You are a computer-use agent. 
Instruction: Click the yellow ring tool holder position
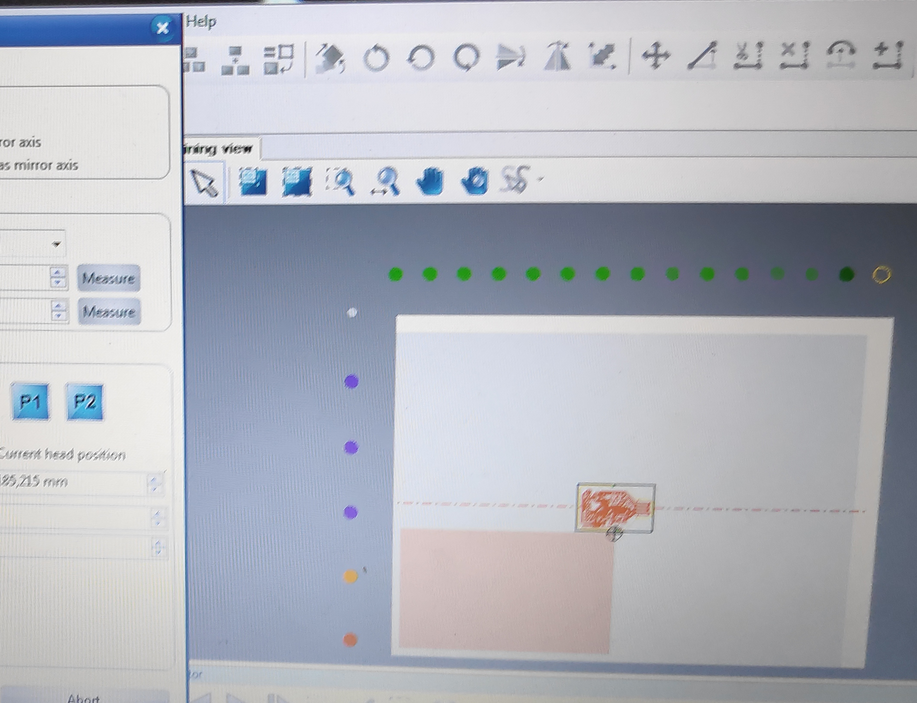881,274
